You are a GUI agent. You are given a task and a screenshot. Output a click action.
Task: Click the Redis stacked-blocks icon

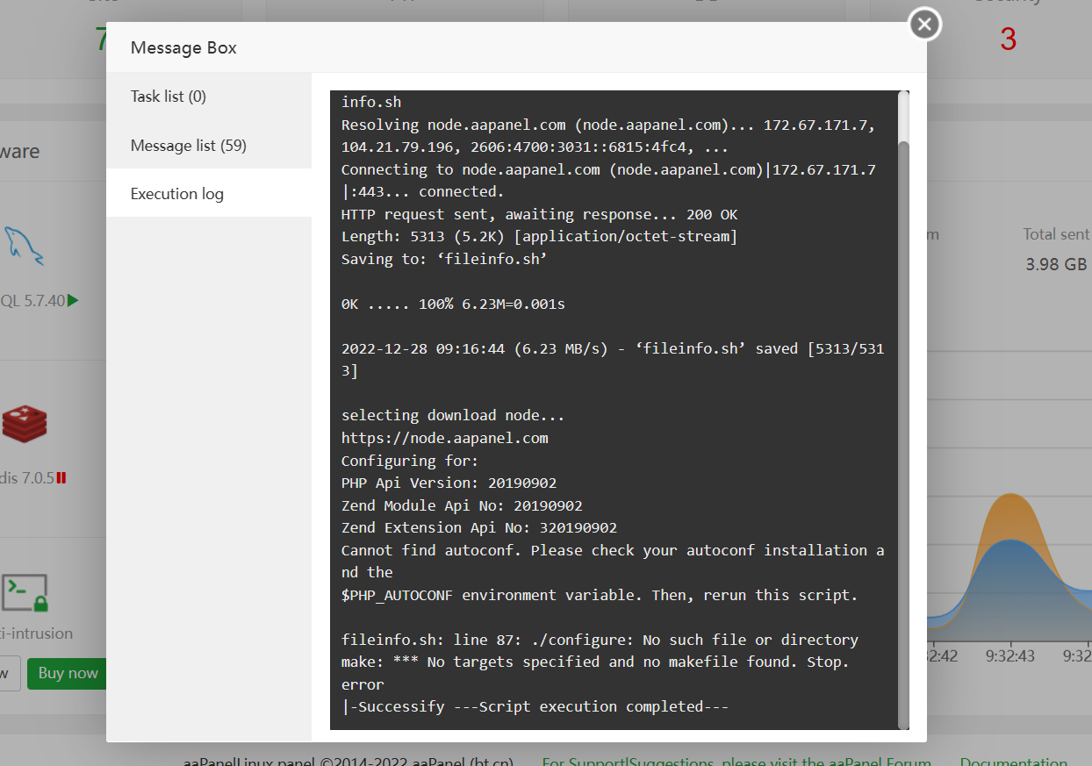25,424
